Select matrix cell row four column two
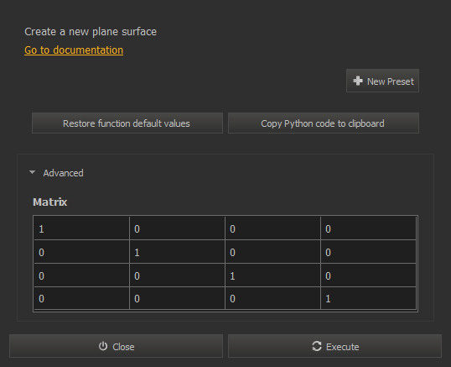Screen dimensions: 451x367 (x=177, y=298)
